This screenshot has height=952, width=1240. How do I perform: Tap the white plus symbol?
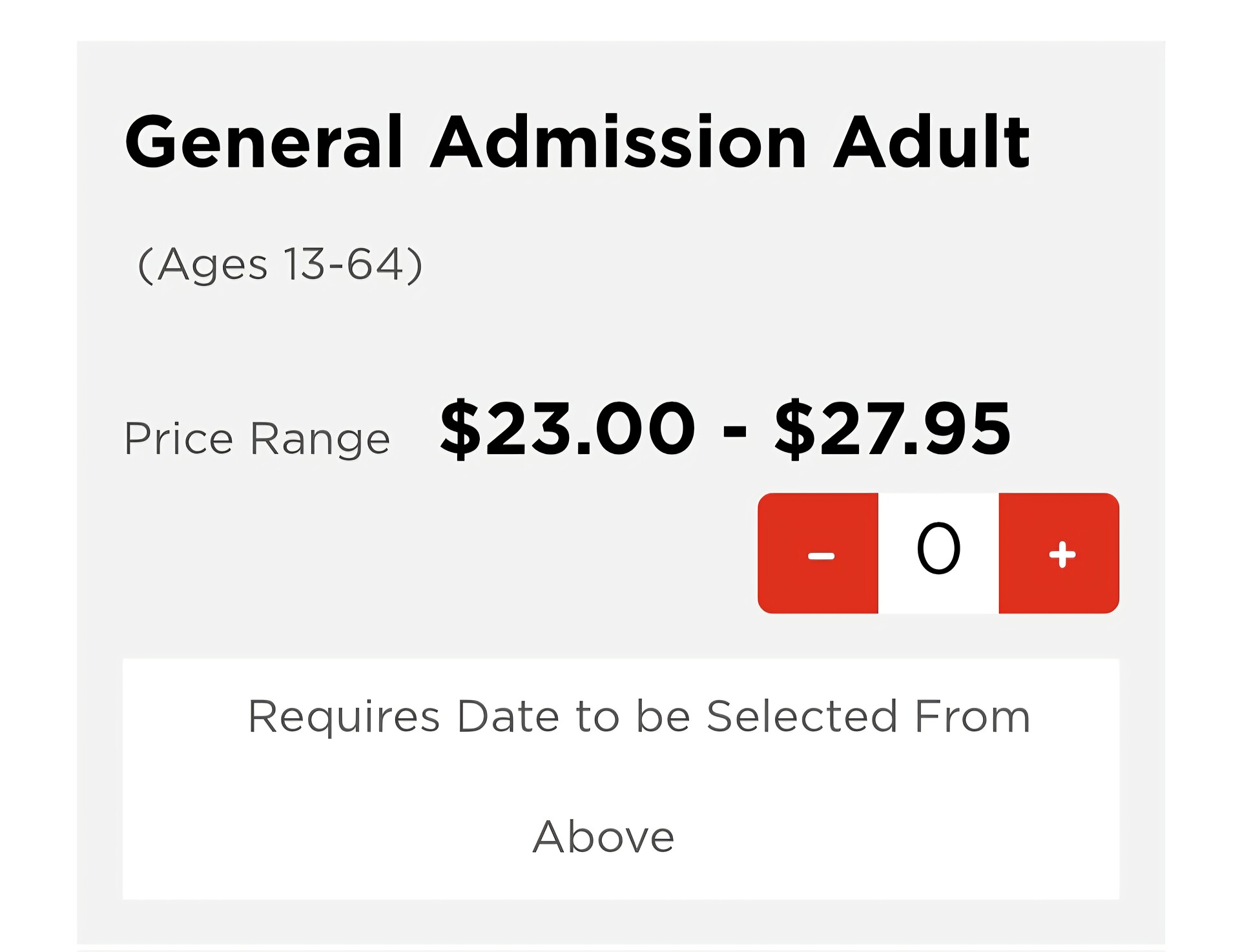tap(1062, 554)
